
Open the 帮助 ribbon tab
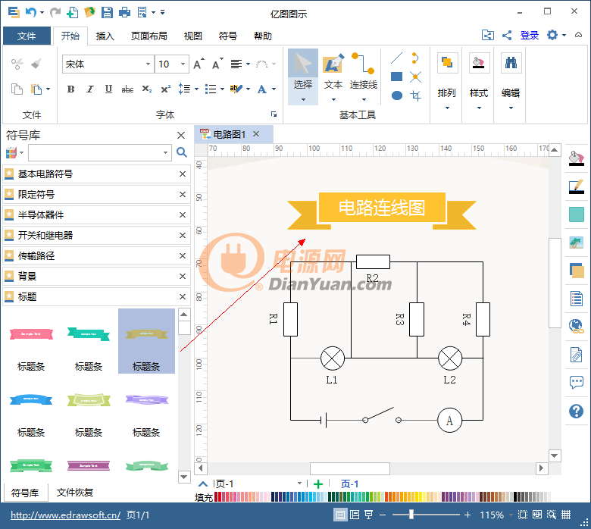(263, 36)
